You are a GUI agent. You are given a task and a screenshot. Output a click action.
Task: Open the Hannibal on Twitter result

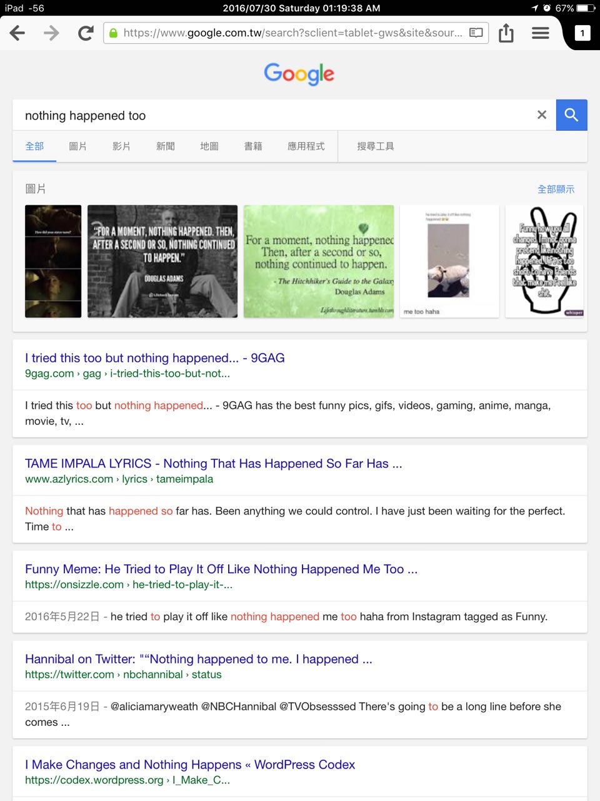coord(199,660)
